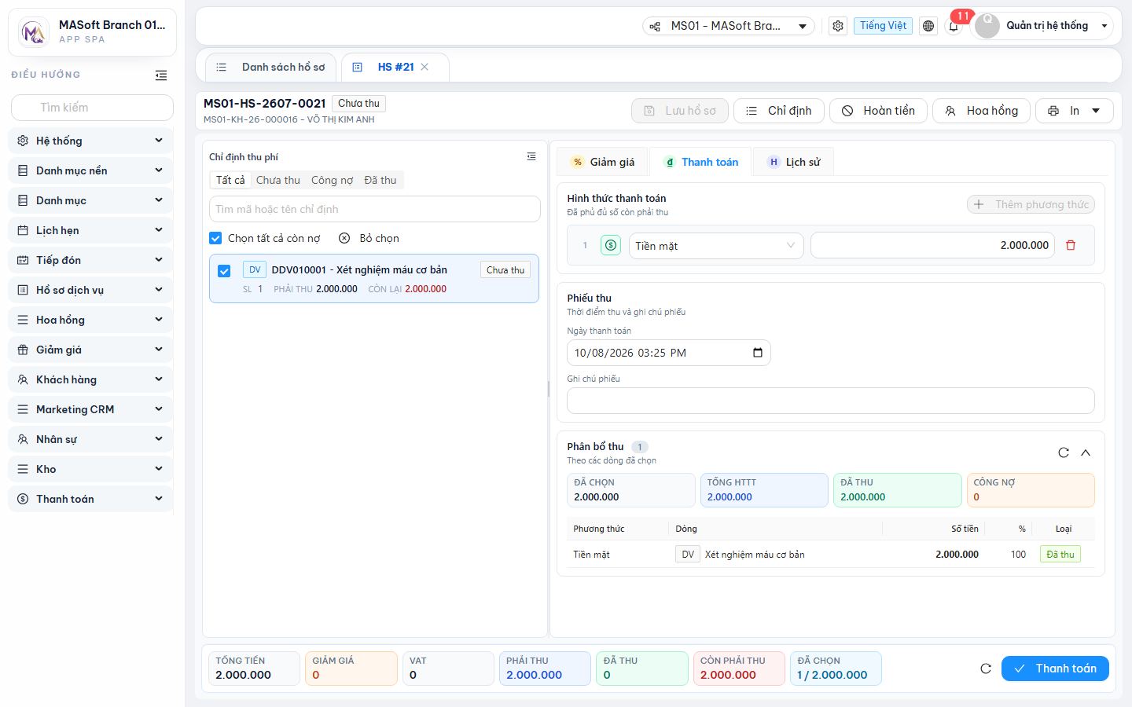Collapse the Phân bổ thu section
This screenshot has height=707, width=1132.
[x=1086, y=452]
